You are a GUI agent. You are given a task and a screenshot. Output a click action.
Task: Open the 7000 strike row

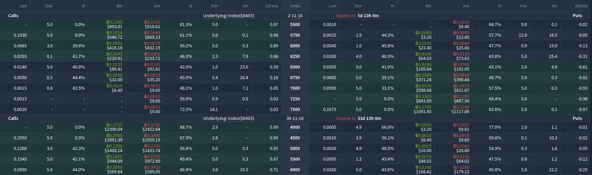pos(295,88)
